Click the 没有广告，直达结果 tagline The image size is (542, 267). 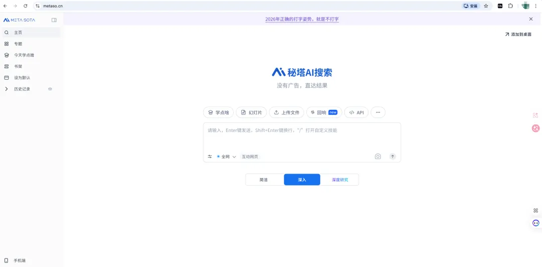tap(302, 86)
